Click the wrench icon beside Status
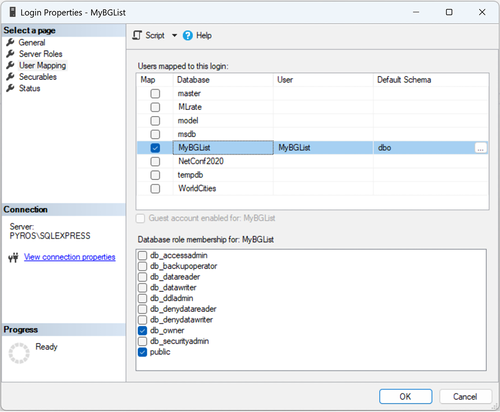The width and height of the screenshot is (500, 412). tap(10, 88)
